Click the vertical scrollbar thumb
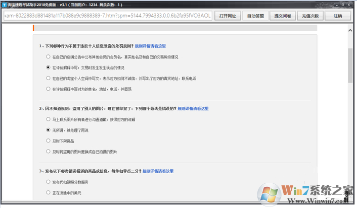This screenshot has height=208, width=357. 350,65
